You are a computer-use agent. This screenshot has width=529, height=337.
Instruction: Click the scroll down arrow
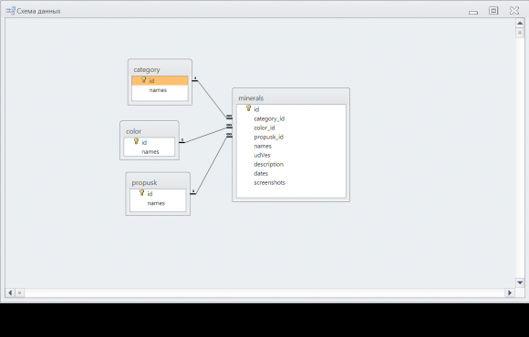[x=520, y=282]
